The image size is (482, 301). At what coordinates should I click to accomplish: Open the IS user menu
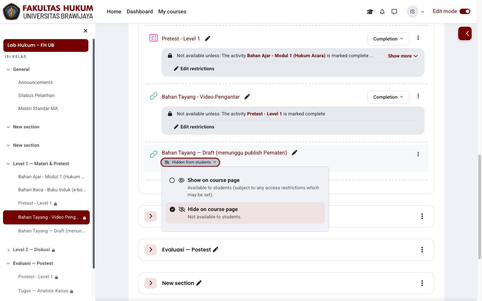tap(415, 12)
